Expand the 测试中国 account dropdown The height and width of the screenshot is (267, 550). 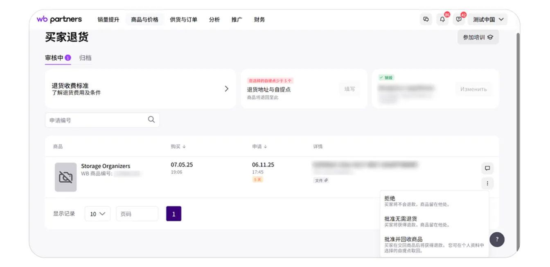click(488, 19)
